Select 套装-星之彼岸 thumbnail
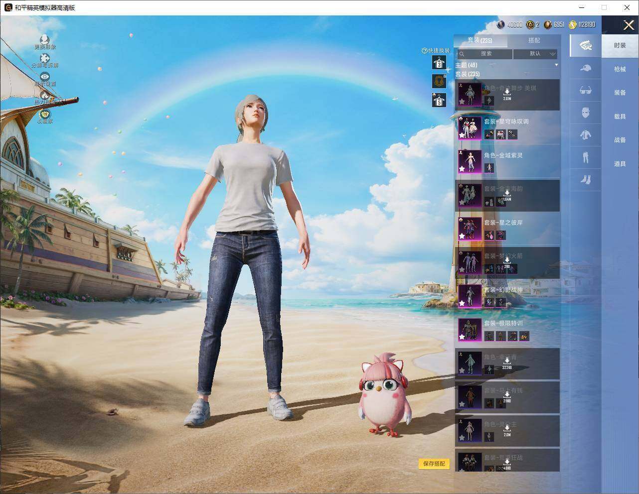Image resolution: width=639 pixels, height=494 pixels. coord(470,229)
